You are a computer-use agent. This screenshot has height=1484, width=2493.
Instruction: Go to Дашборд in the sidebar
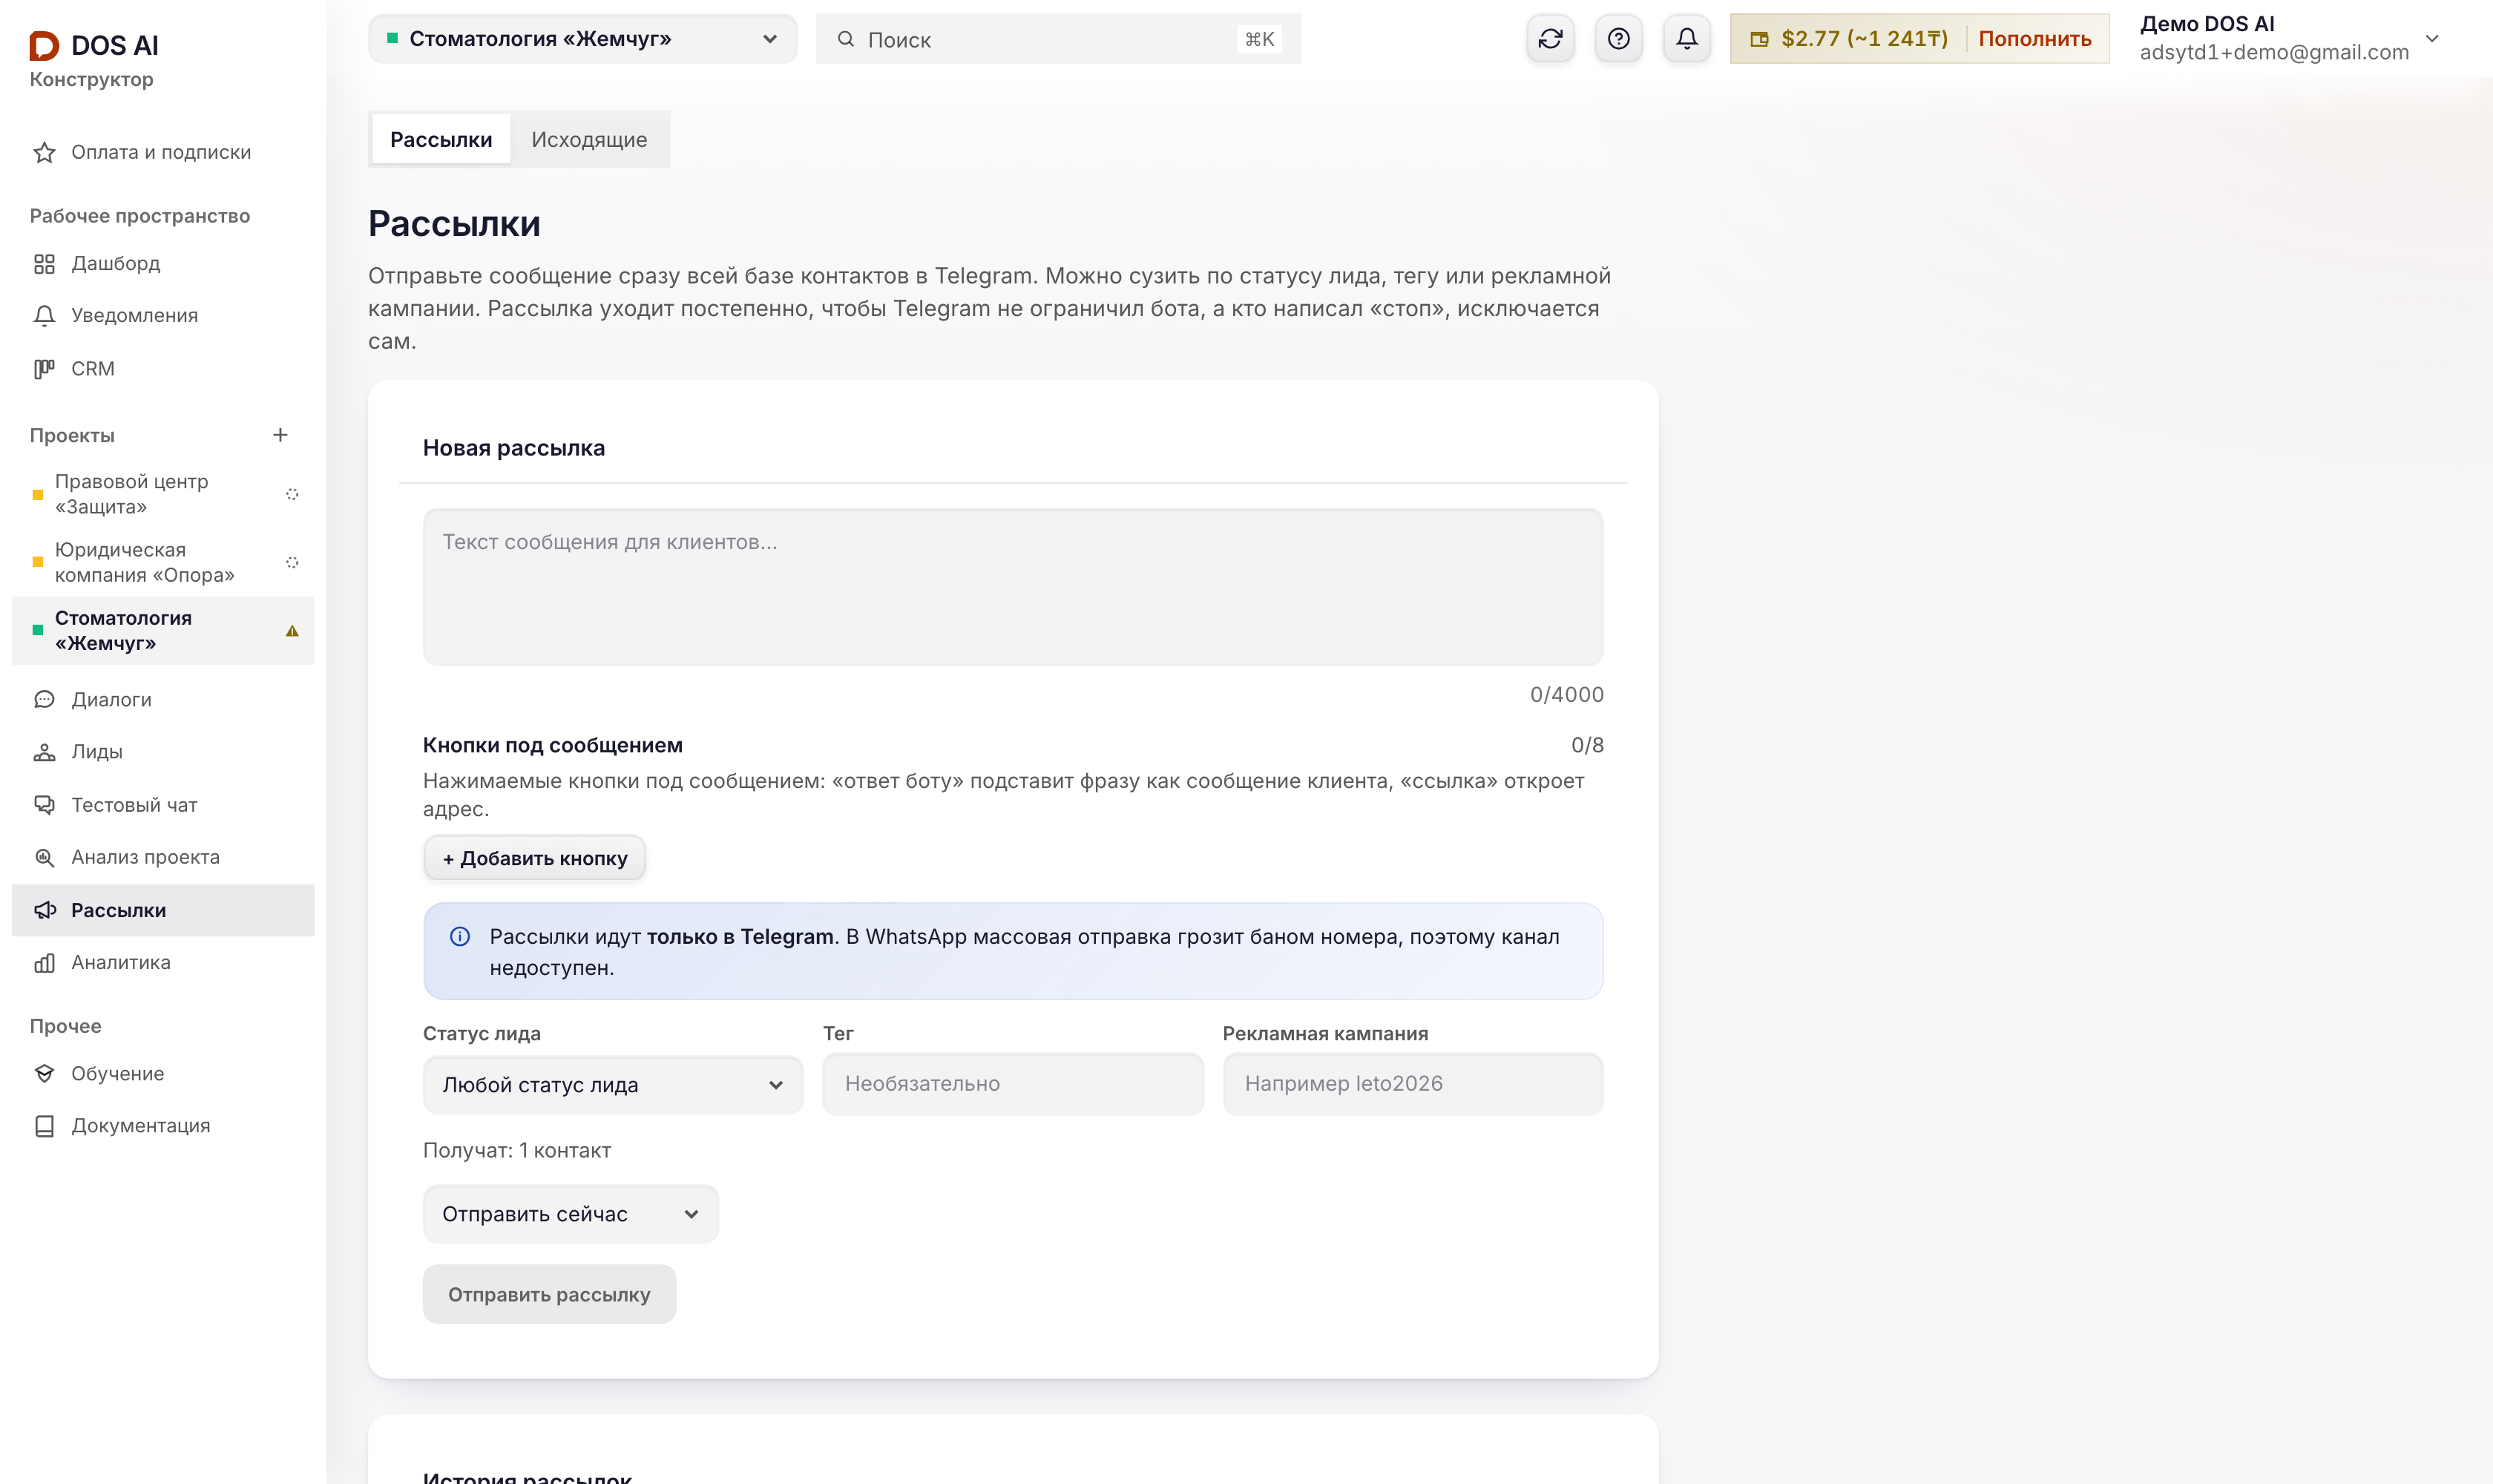click(x=163, y=263)
